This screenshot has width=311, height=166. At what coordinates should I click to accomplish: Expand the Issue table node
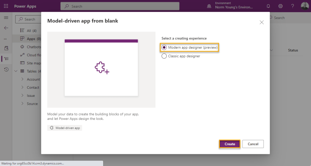pyautogui.click(x=22, y=95)
